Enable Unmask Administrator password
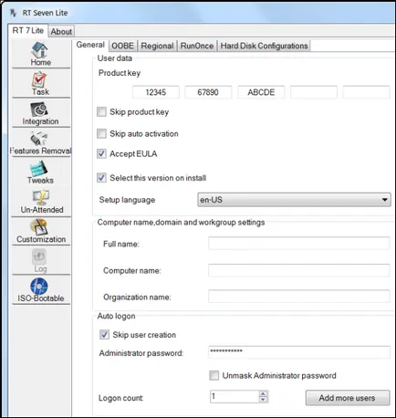396x418 pixels. click(214, 375)
